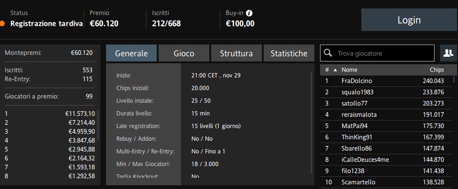Switch to the Gioco tab
The image size is (458, 189).
[184, 53]
